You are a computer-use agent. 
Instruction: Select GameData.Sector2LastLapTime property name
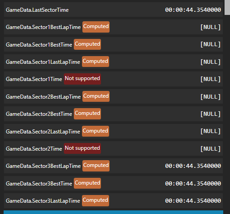[43, 132]
